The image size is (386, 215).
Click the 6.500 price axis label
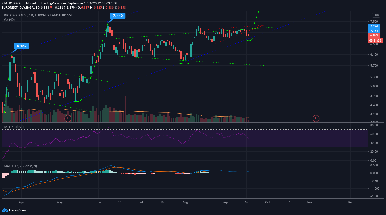pyautogui.click(x=374, y=44)
